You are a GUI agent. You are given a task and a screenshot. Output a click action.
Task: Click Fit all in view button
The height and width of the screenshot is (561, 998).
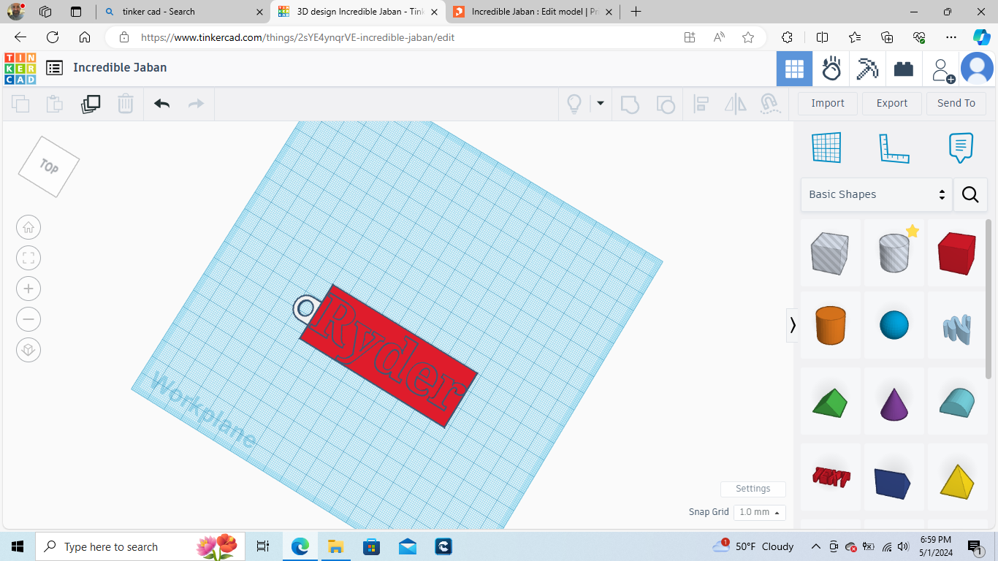pos(28,258)
